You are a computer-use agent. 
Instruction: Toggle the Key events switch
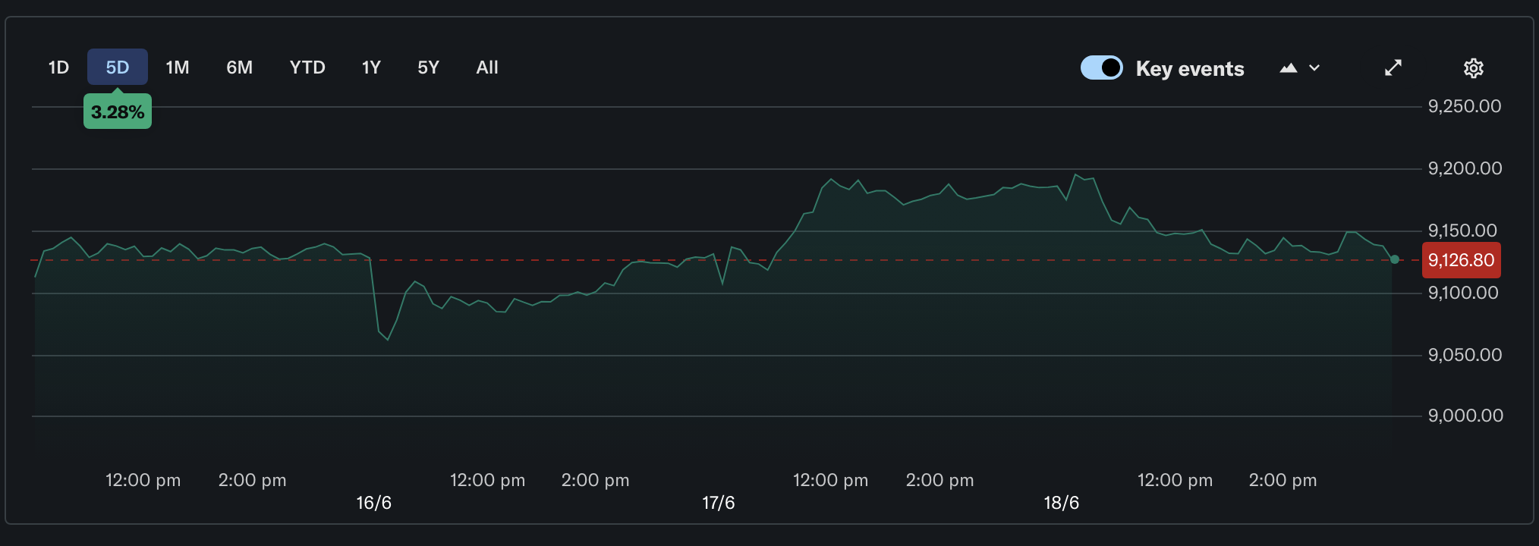point(1102,67)
